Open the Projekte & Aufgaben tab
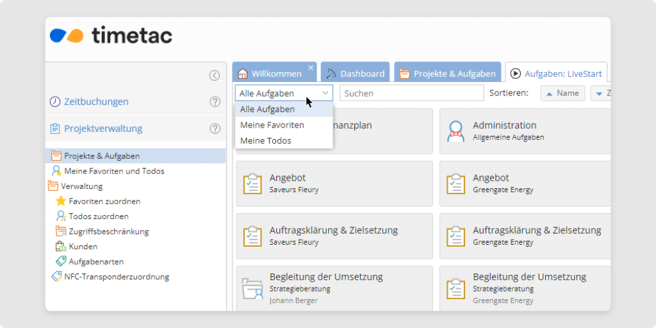 click(x=447, y=74)
